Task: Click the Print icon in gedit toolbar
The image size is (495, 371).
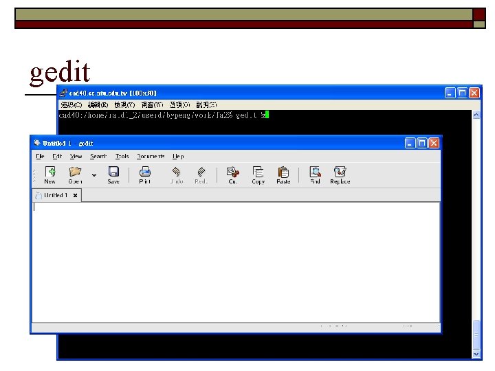Action: [145, 172]
